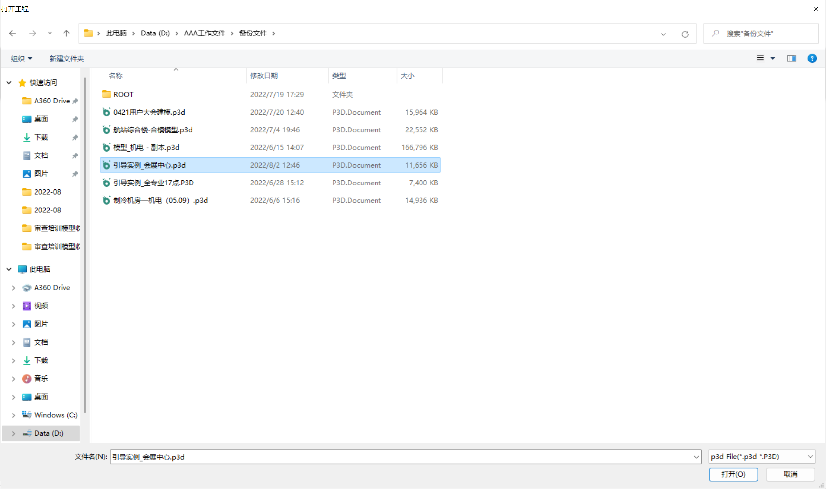Click the view layout list icon
The height and width of the screenshot is (489, 826).
click(x=760, y=59)
